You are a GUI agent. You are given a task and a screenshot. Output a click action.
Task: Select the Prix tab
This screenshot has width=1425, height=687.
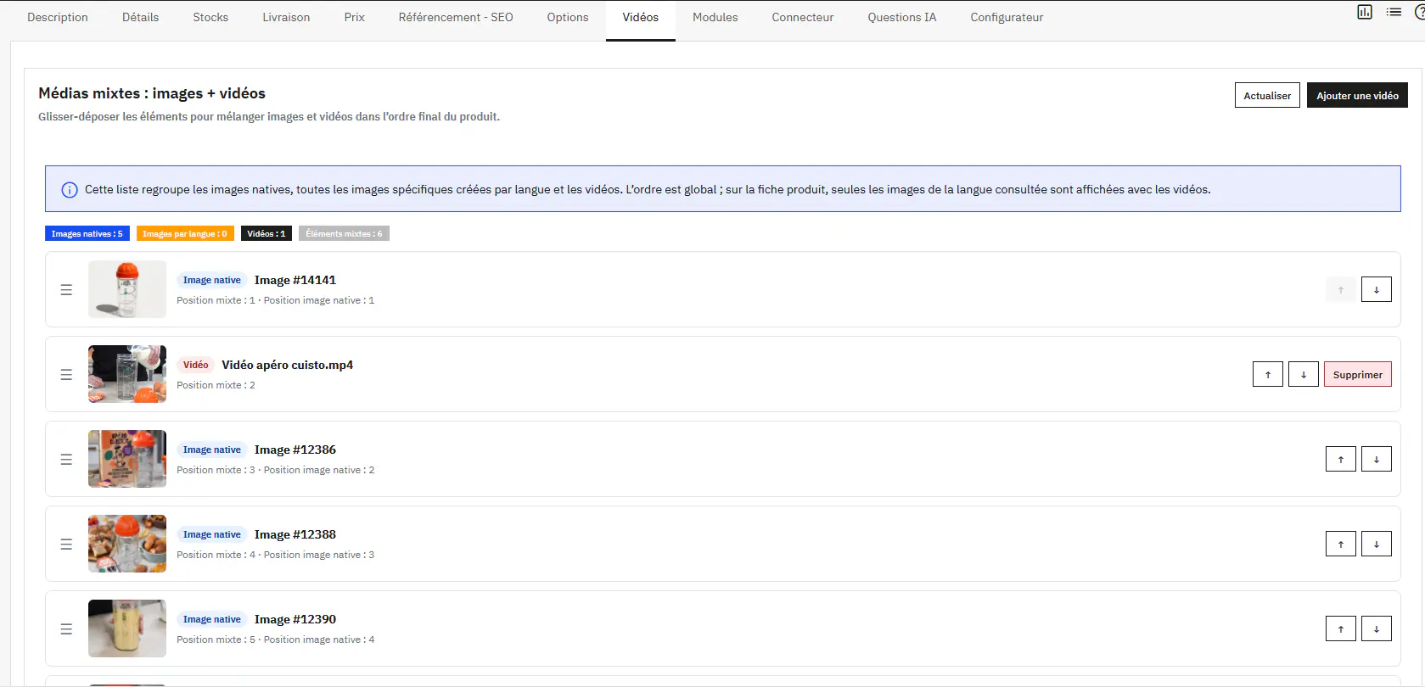click(354, 17)
